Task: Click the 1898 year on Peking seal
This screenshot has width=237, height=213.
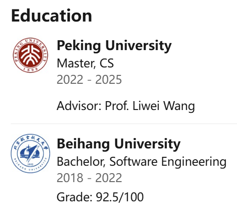Action: click(30, 69)
